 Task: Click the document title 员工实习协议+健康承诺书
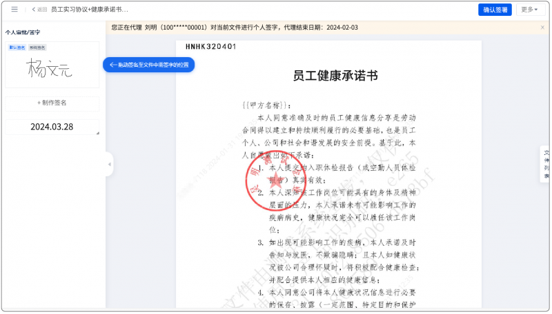click(x=90, y=10)
